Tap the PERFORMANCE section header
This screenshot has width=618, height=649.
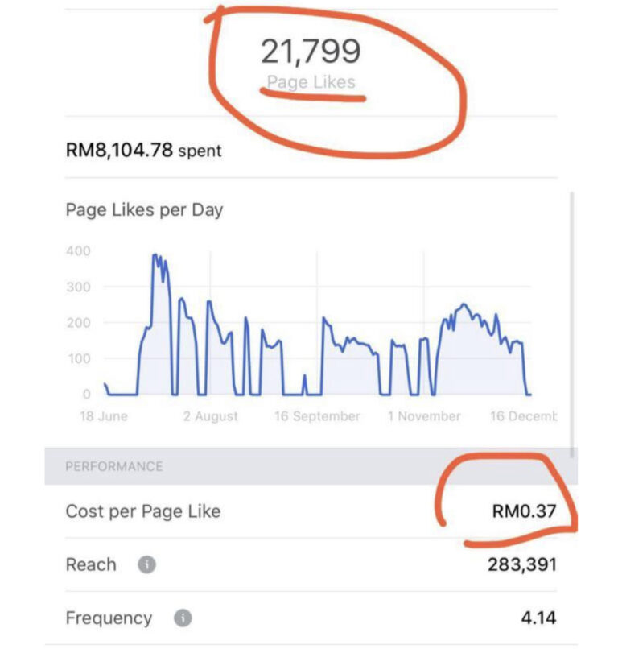tap(114, 466)
